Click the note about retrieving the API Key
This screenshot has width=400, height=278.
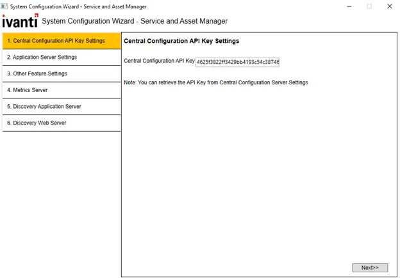click(x=216, y=82)
